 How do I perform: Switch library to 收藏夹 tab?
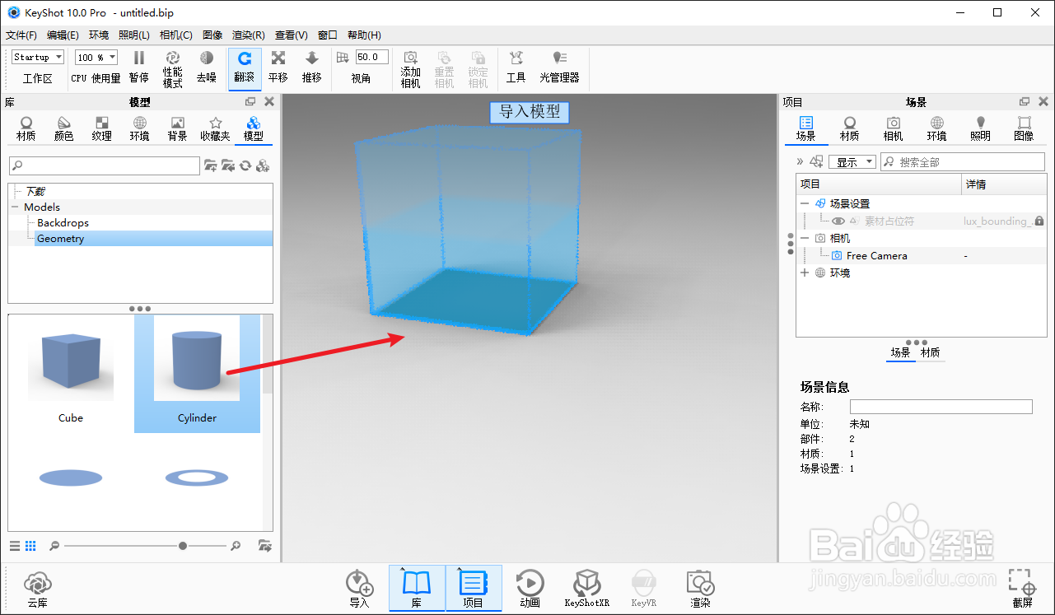coord(216,129)
